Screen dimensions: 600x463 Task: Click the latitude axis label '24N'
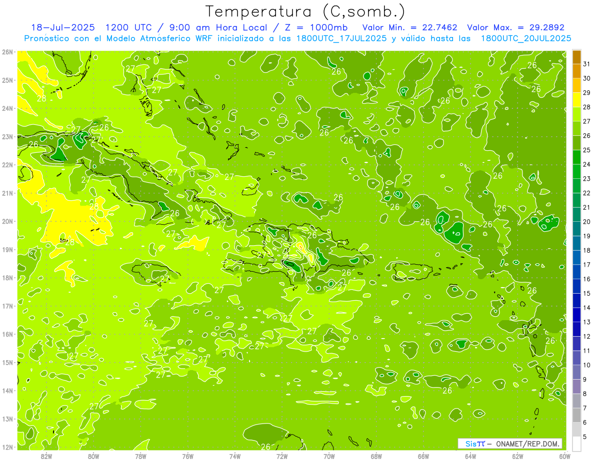click(x=7, y=108)
